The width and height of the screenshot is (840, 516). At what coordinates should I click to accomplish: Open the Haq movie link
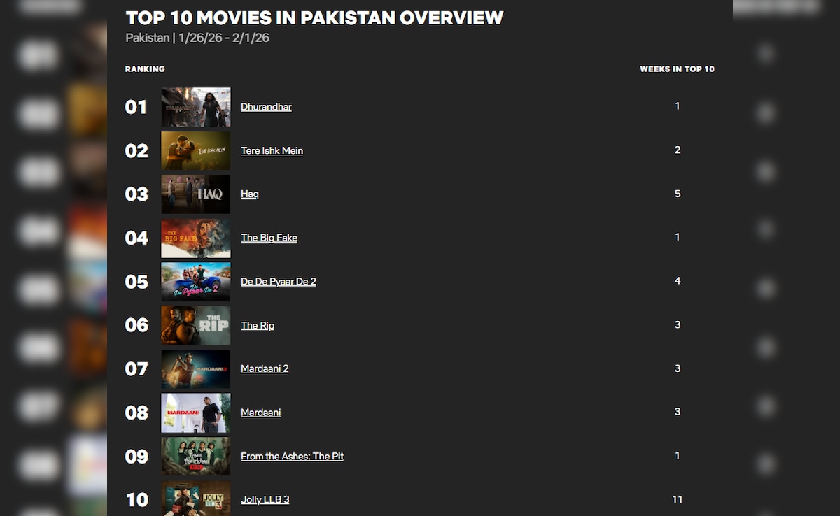[250, 194]
